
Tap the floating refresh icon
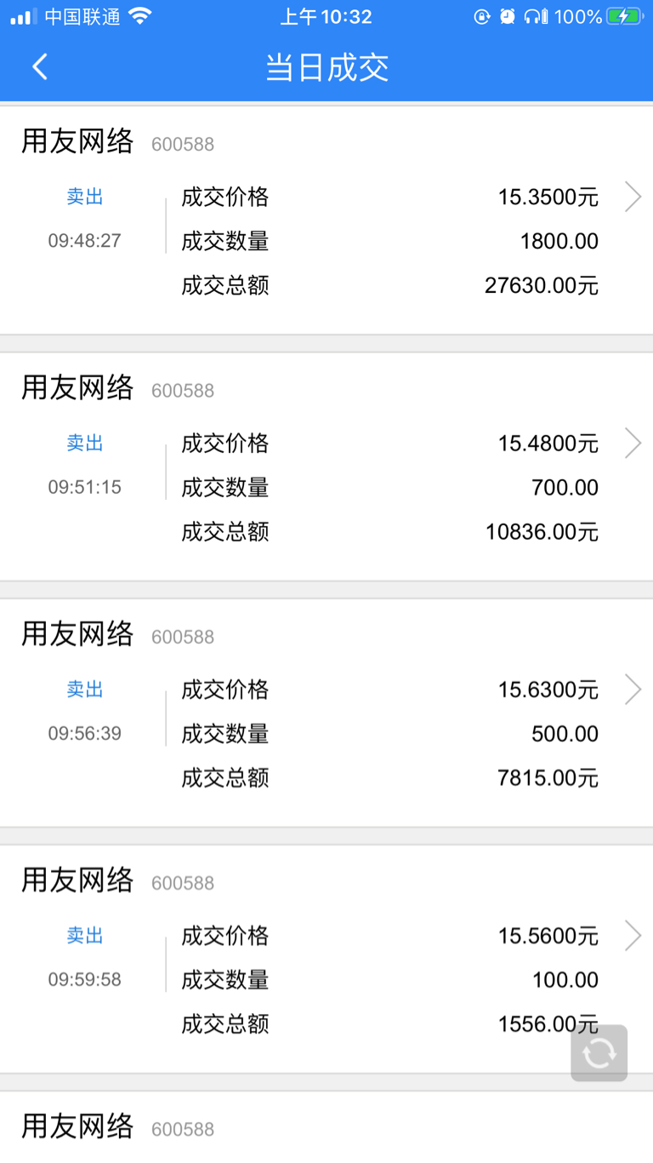pos(599,1053)
